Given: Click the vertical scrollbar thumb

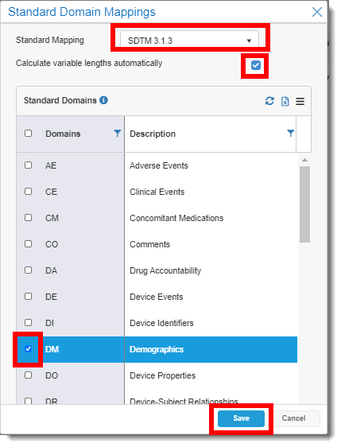Looking at the screenshot, I should click(304, 204).
